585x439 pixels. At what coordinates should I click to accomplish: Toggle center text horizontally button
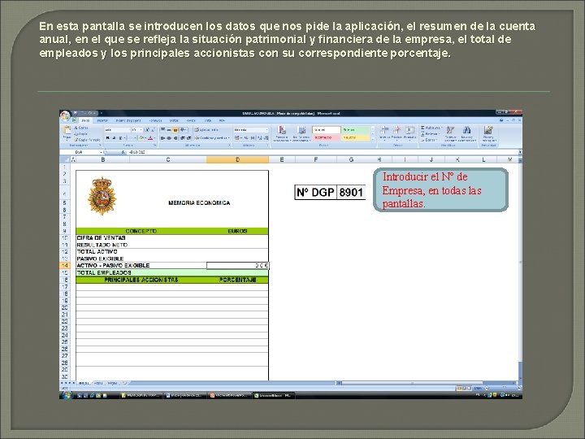169,137
